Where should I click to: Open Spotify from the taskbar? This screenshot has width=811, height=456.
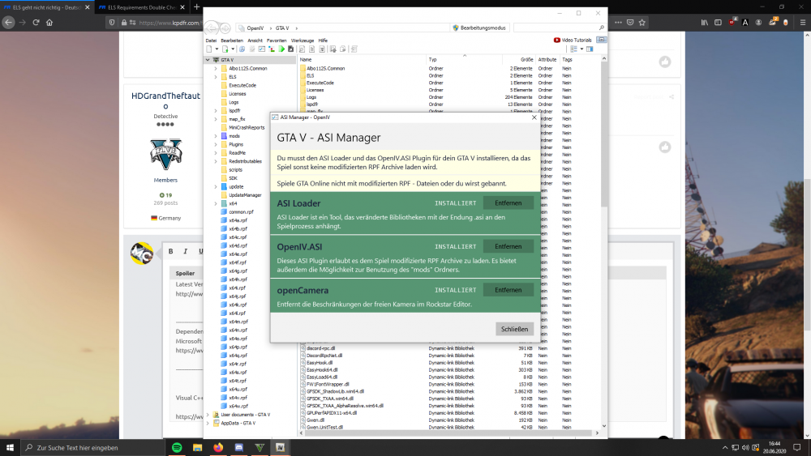pyautogui.click(x=177, y=447)
